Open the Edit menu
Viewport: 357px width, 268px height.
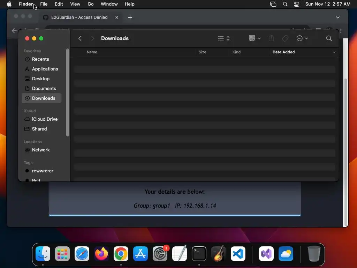pyautogui.click(x=59, y=4)
